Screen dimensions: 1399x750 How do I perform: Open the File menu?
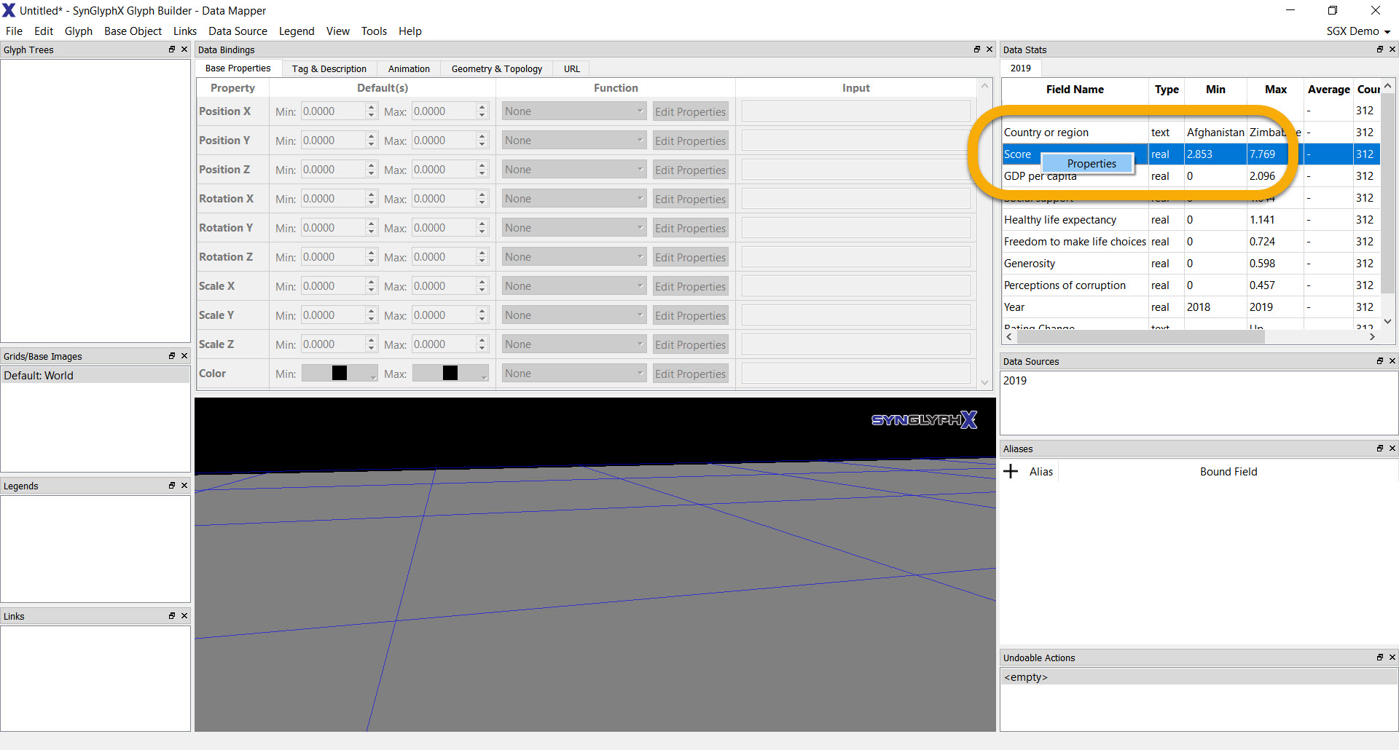point(14,31)
